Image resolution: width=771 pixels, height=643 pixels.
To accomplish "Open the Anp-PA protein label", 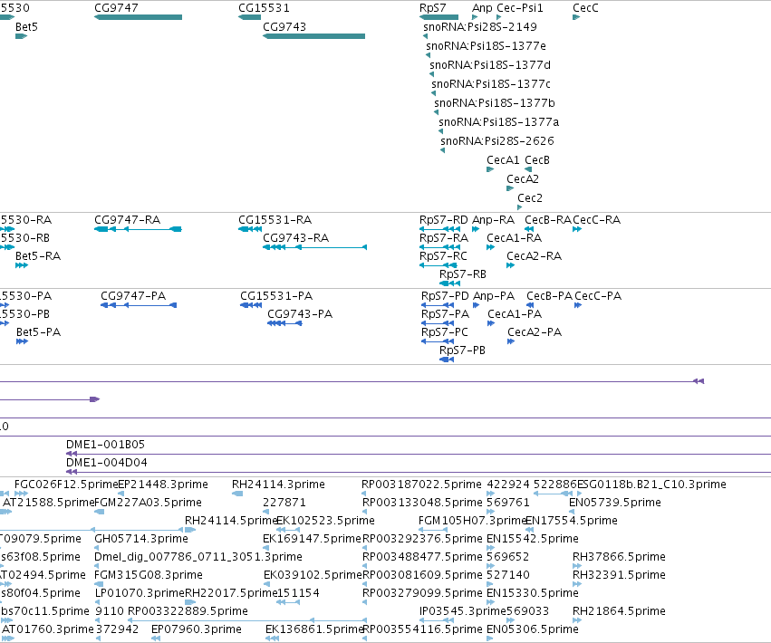I will 494,296.
